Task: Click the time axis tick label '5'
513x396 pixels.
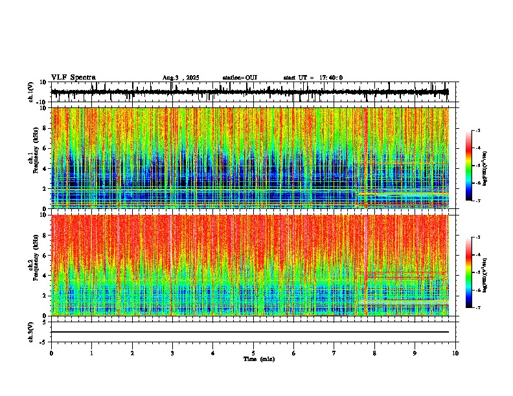Action: [253, 353]
